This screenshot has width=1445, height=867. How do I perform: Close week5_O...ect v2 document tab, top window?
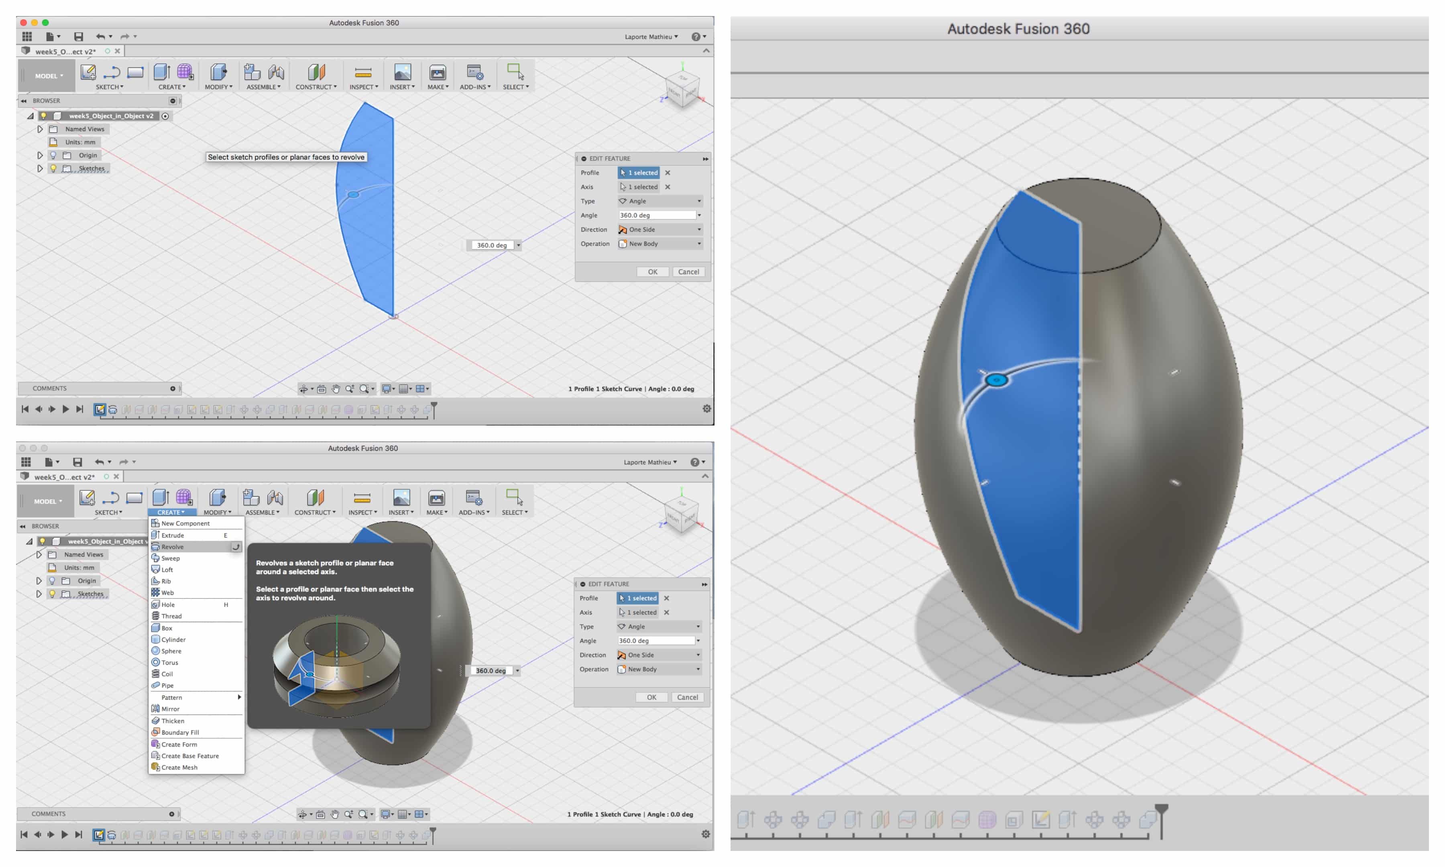117,51
